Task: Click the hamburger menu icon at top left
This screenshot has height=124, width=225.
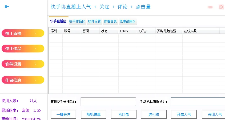Action: point(7,7)
